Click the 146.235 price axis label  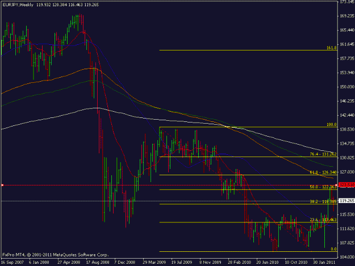coord(347,101)
